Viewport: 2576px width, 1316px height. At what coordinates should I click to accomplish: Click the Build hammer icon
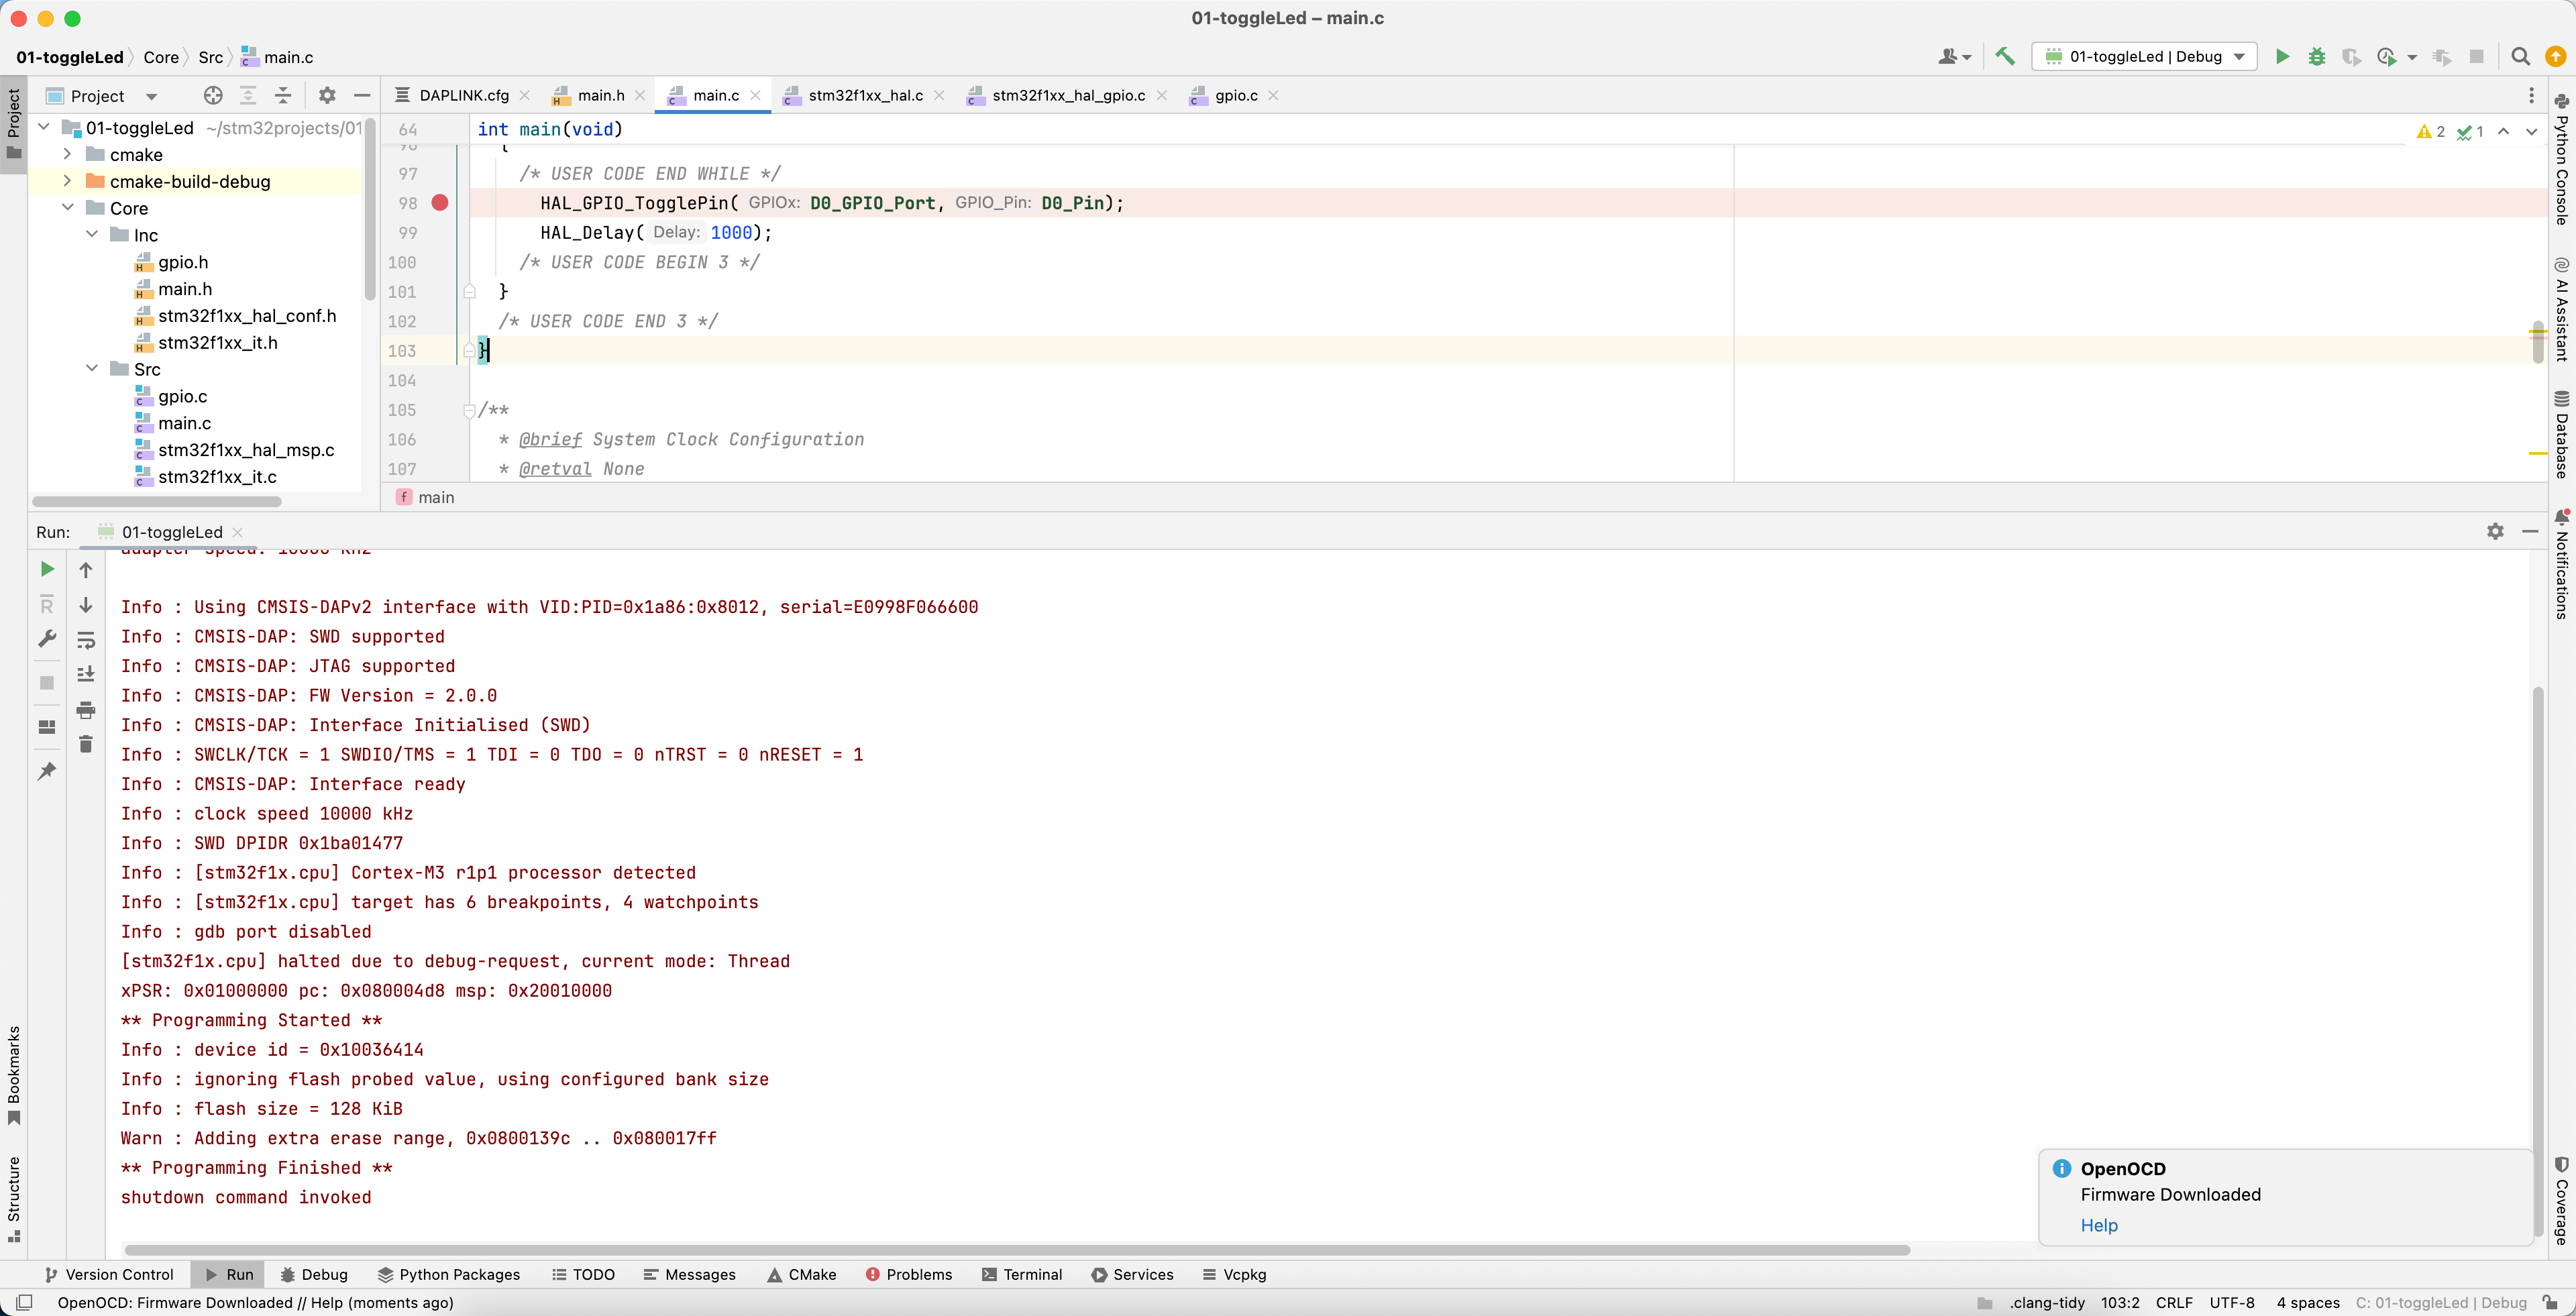pos(2005,57)
